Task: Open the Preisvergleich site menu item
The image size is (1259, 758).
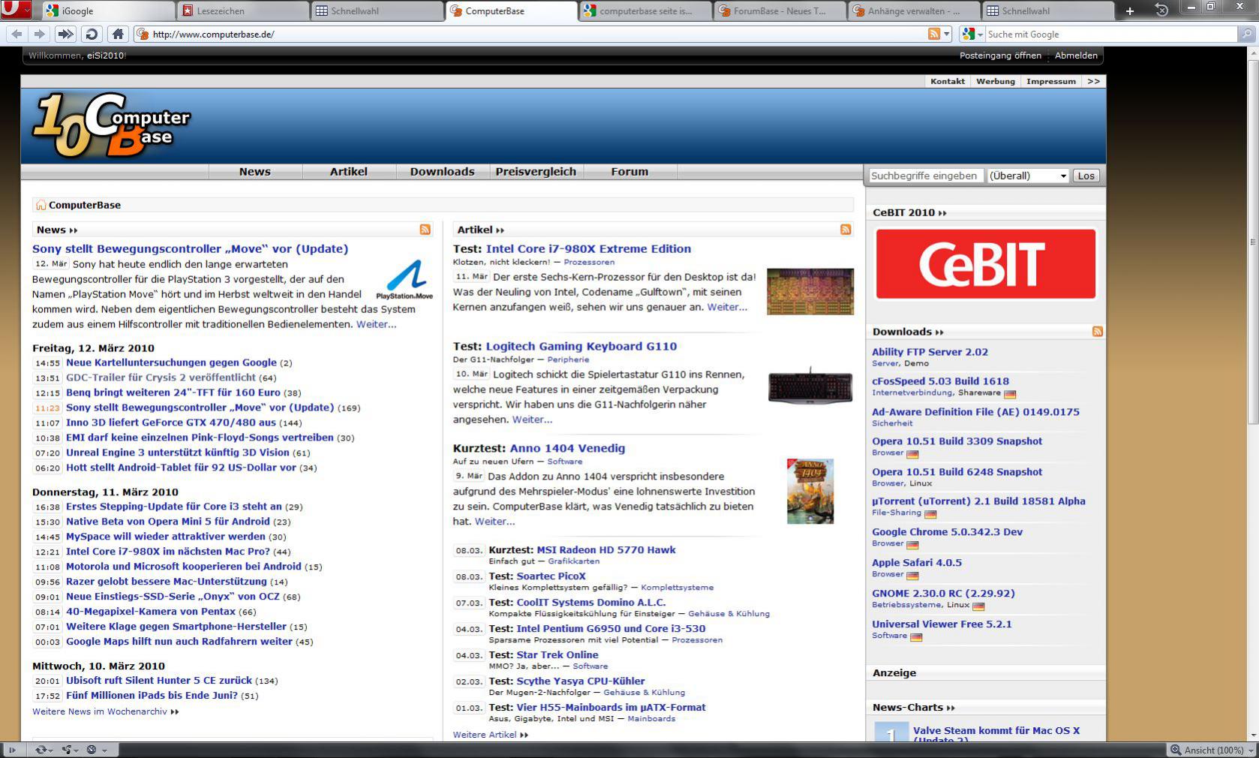Action: click(536, 172)
